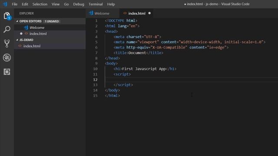Click the VS Code logo in title bar

(5, 4)
